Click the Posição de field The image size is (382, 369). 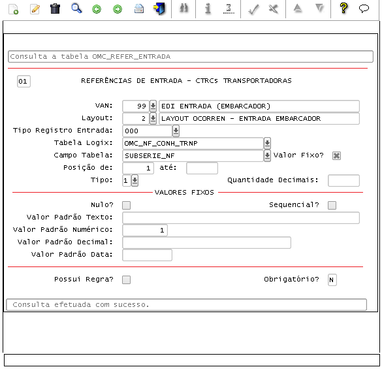(138, 168)
